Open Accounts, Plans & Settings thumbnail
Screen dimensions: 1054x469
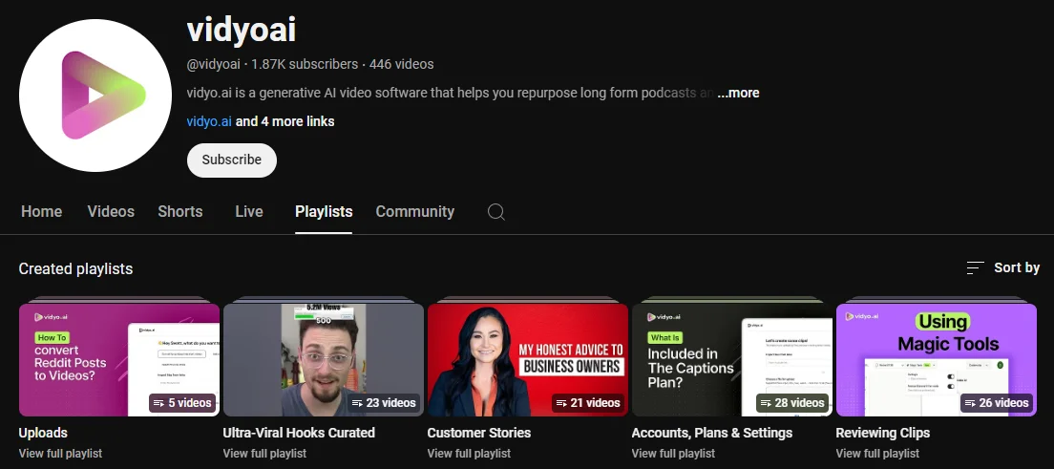732,360
